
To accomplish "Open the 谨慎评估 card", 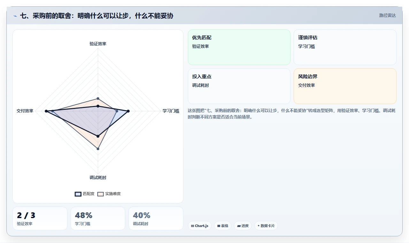I will [x=345, y=47].
